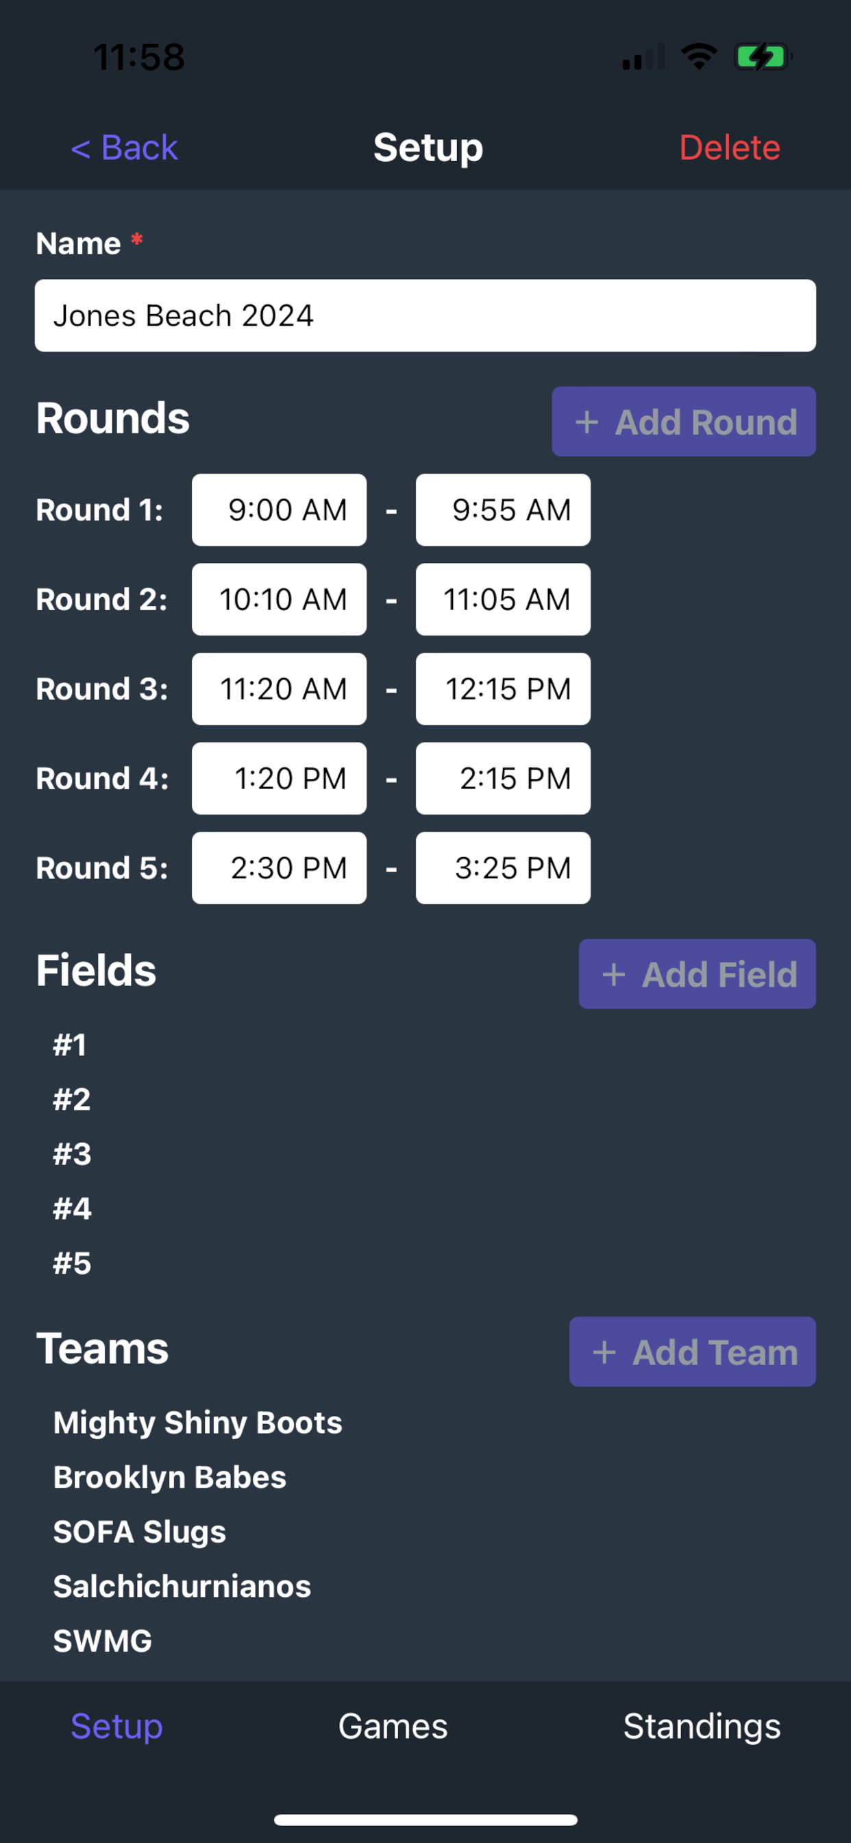Viewport: 851px width, 1843px height.
Task: Change Round 4 end time 2:15 PM
Action: (x=503, y=778)
